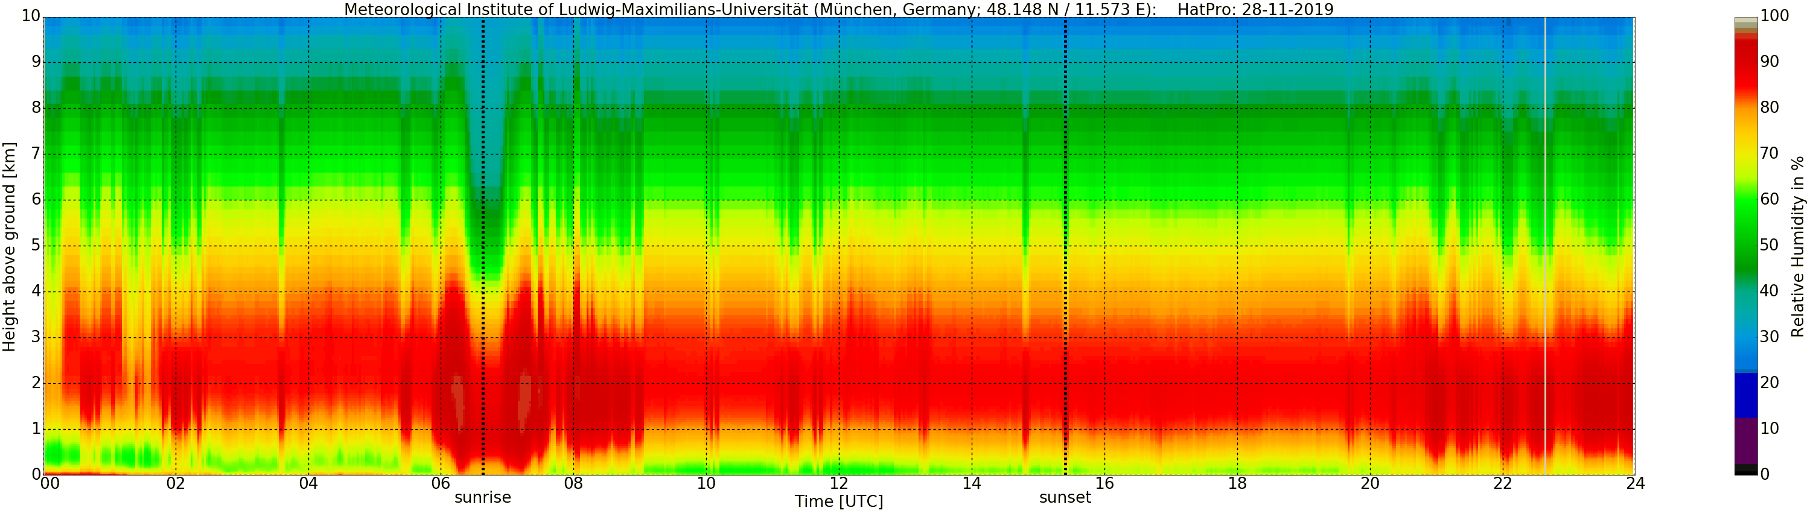Click the height tick label 5
The height and width of the screenshot is (513, 1810).
pos(37,245)
